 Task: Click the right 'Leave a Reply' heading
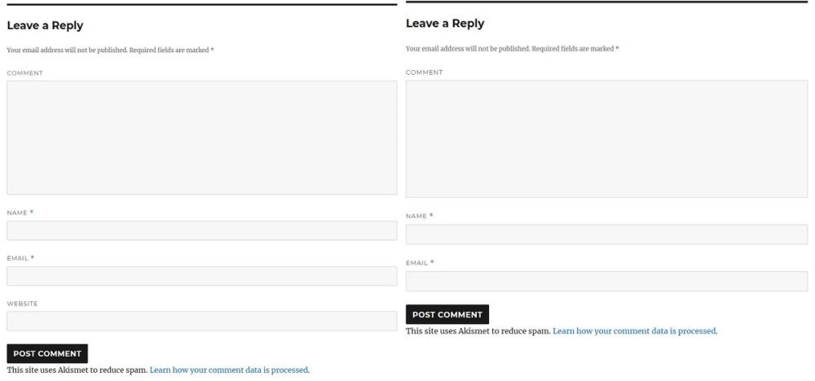tap(445, 24)
